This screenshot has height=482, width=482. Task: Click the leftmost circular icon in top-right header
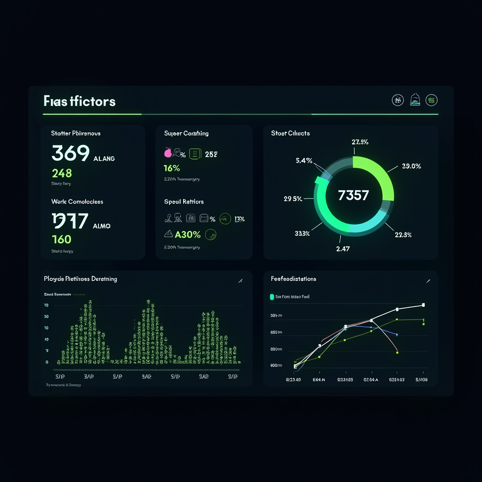click(x=397, y=100)
